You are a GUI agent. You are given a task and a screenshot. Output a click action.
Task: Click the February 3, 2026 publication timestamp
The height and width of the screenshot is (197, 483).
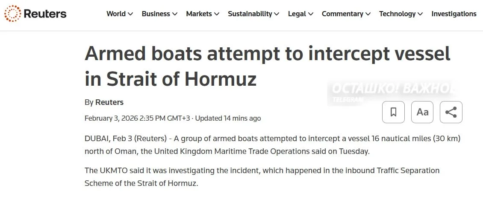[137, 118]
